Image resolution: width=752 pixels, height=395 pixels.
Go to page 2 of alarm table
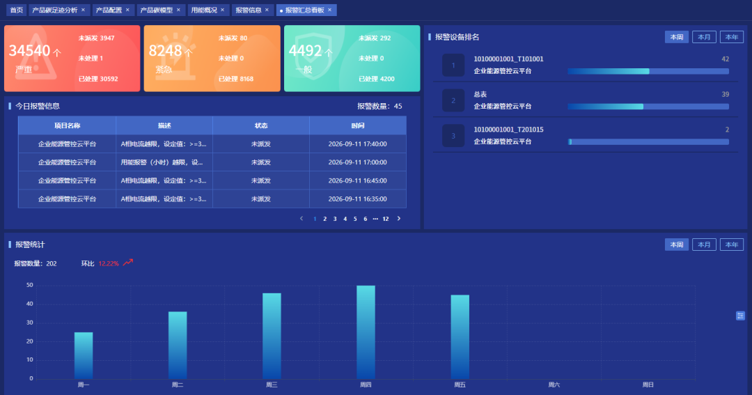tap(324, 219)
